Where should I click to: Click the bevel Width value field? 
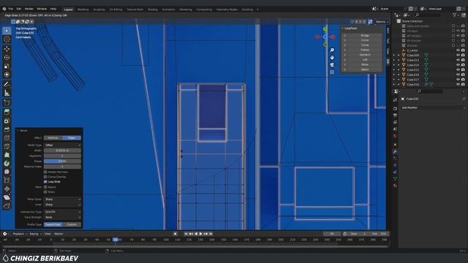(x=62, y=150)
